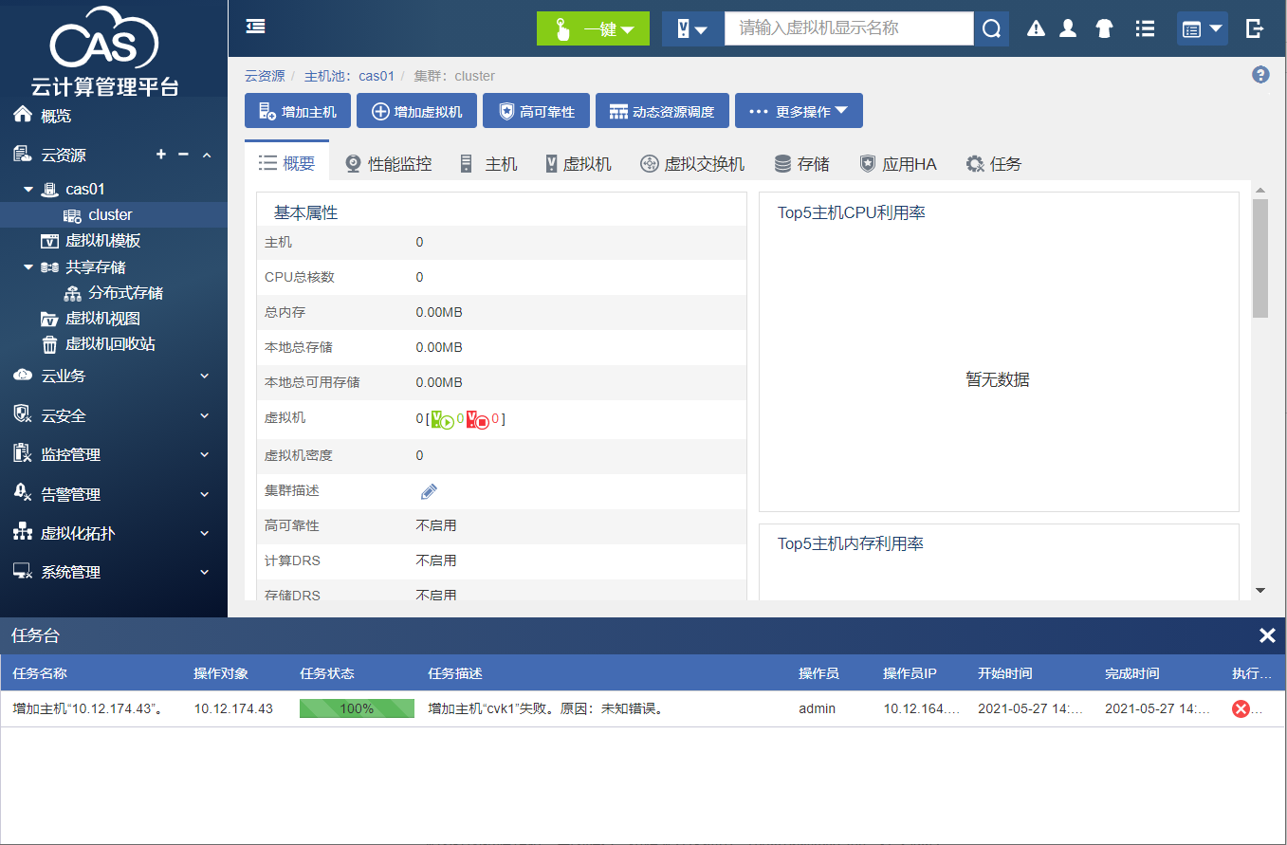The height and width of the screenshot is (845, 1287).
Task: Open 虚拟机视图 in the sidebar tree
Action: [103, 319]
